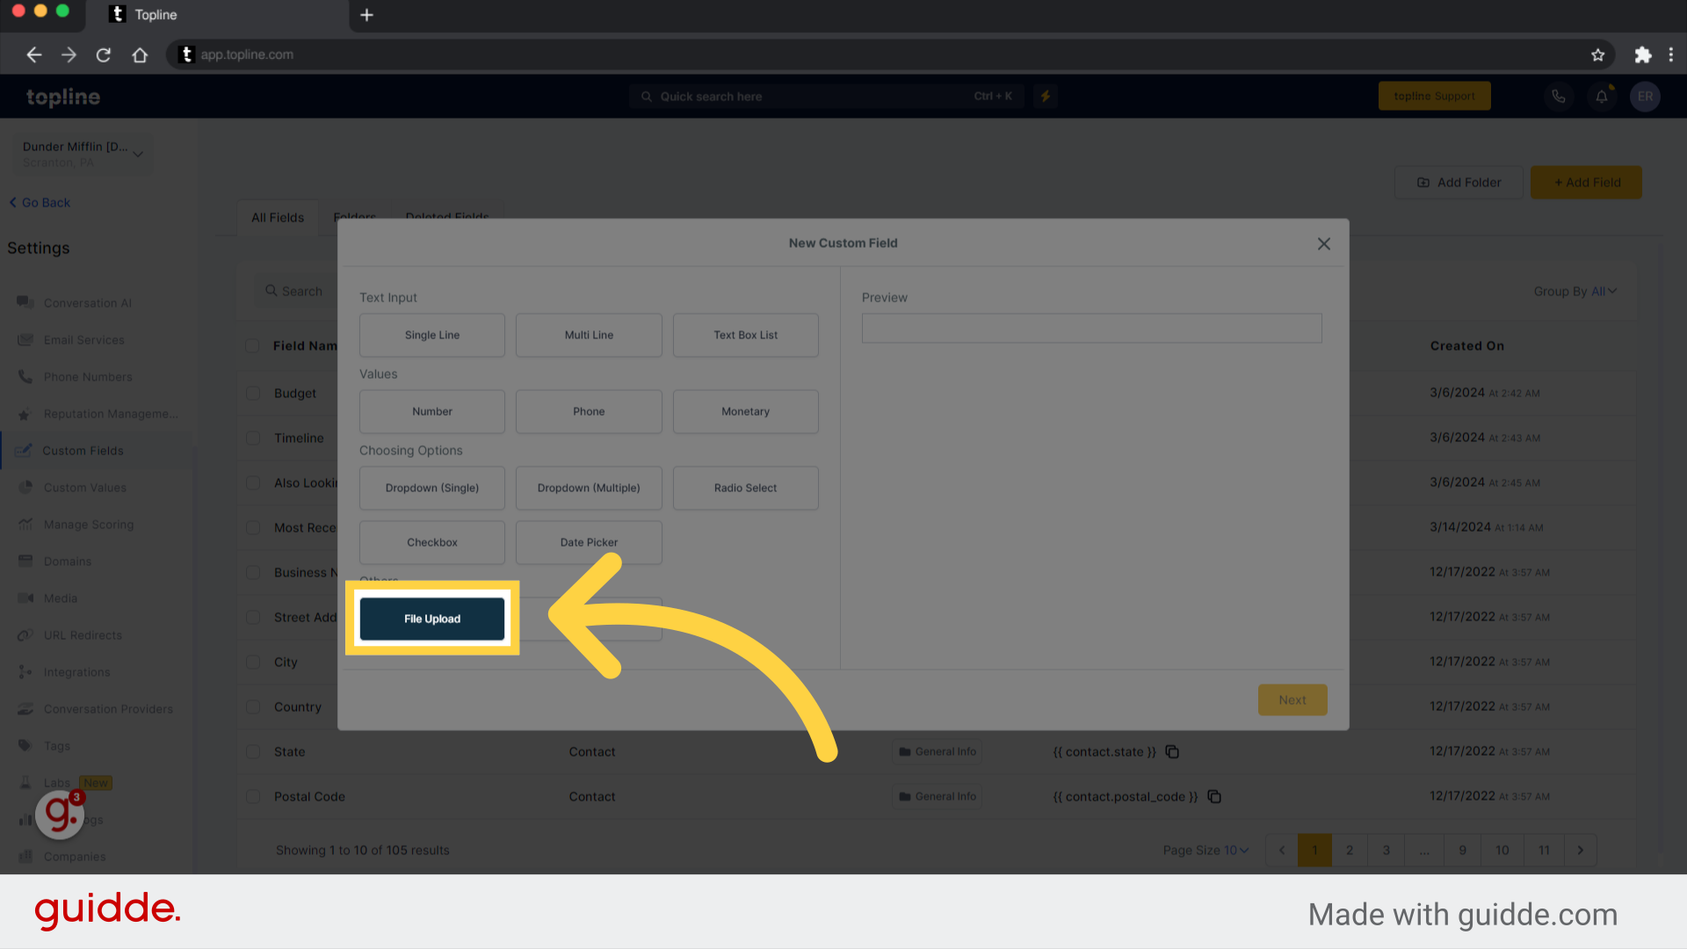Select the Number values field type
The width and height of the screenshot is (1687, 949).
[x=430, y=411]
